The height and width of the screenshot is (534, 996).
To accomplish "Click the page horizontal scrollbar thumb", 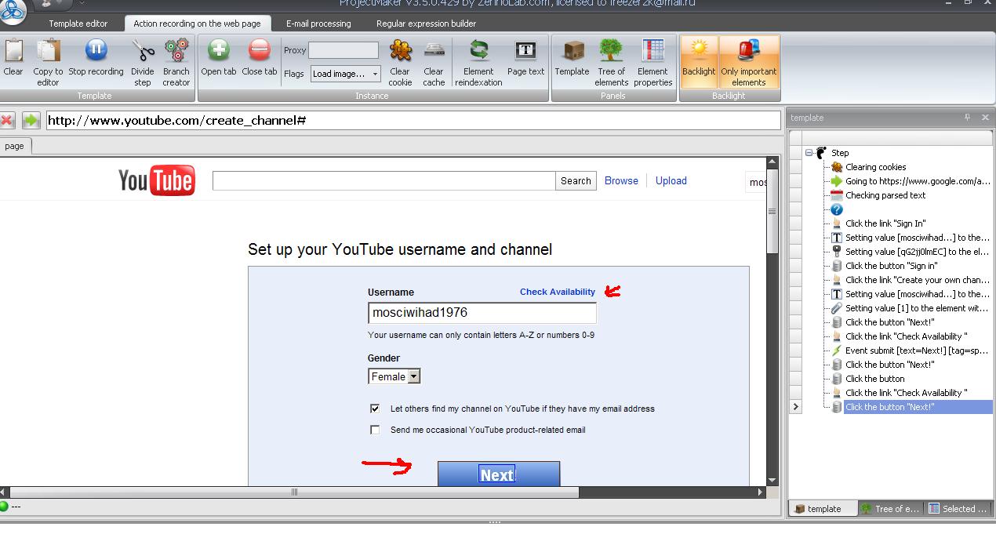I will (x=295, y=492).
